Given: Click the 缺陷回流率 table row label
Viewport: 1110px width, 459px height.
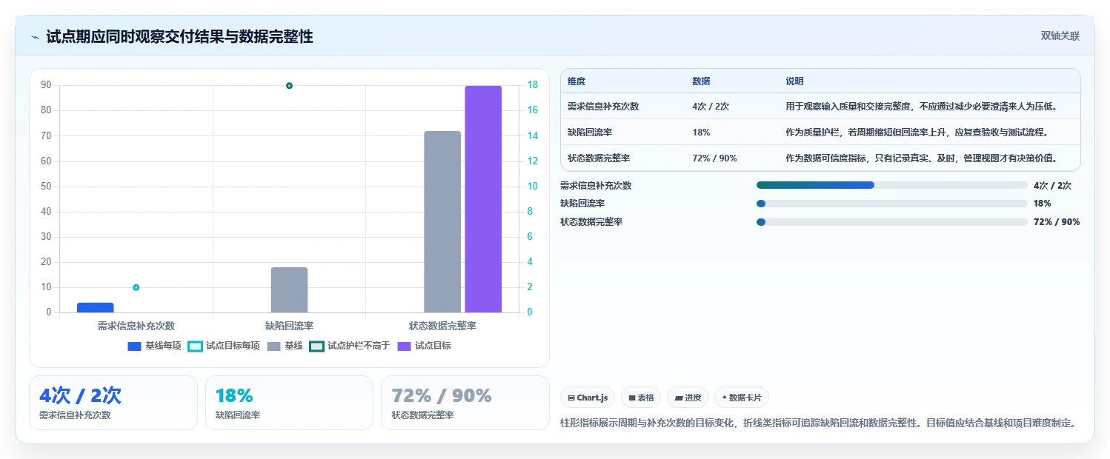Looking at the screenshot, I should click(x=590, y=133).
